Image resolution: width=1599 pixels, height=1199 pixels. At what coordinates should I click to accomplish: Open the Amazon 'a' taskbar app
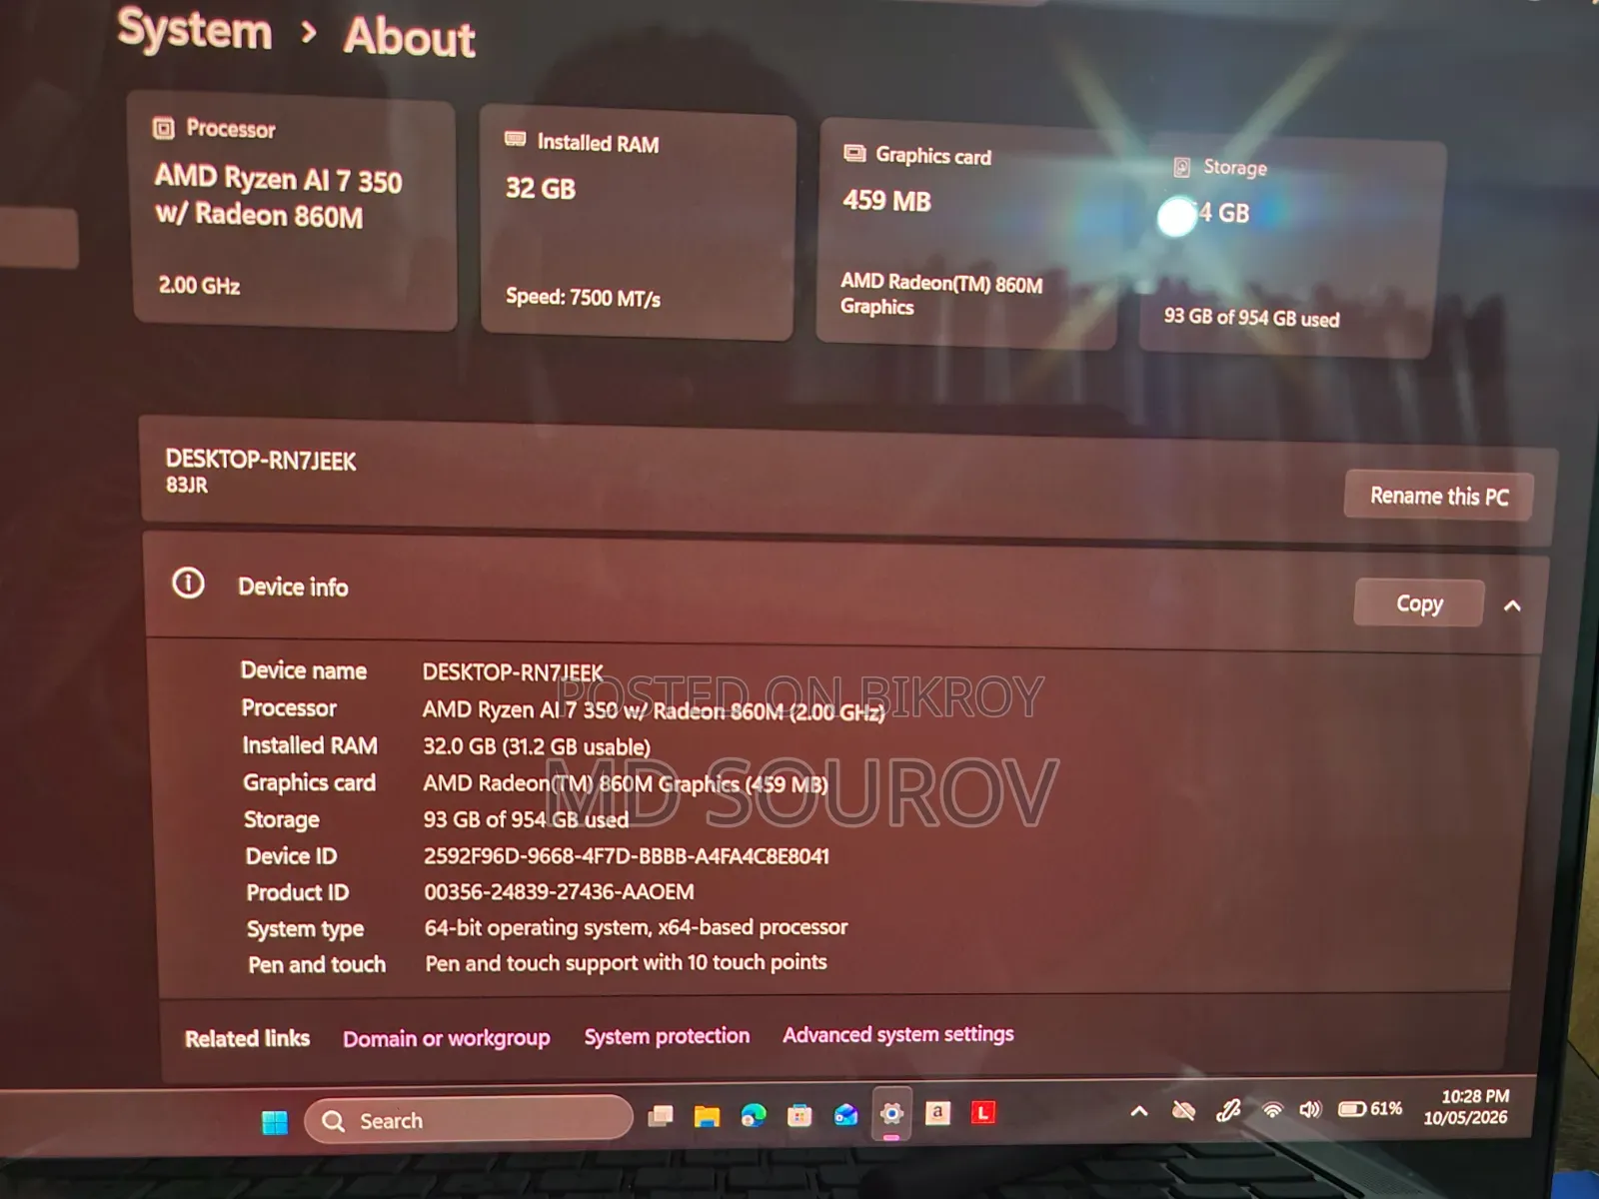click(937, 1112)
